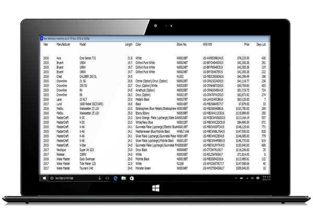
Task: Select the Core Series T22 model
Action: click(x=88, y=58)
